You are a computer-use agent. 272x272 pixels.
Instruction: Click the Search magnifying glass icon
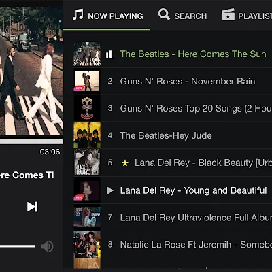click(164, 14)
